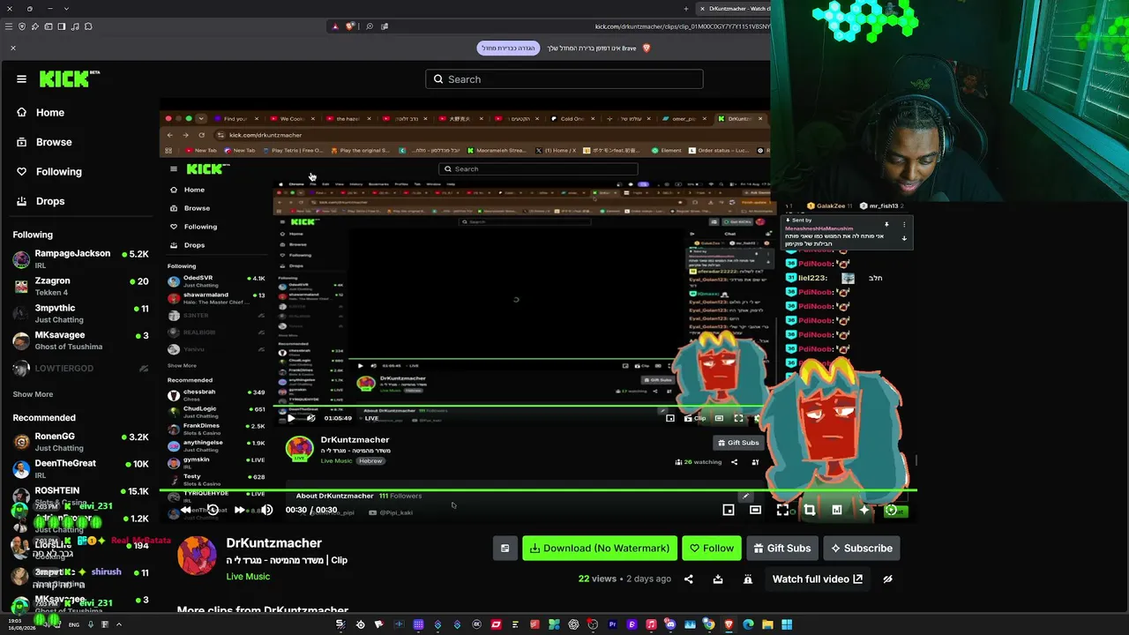Open Zzagron's channel in Following list
1129x635 pixels.
(x=79, y=286)
